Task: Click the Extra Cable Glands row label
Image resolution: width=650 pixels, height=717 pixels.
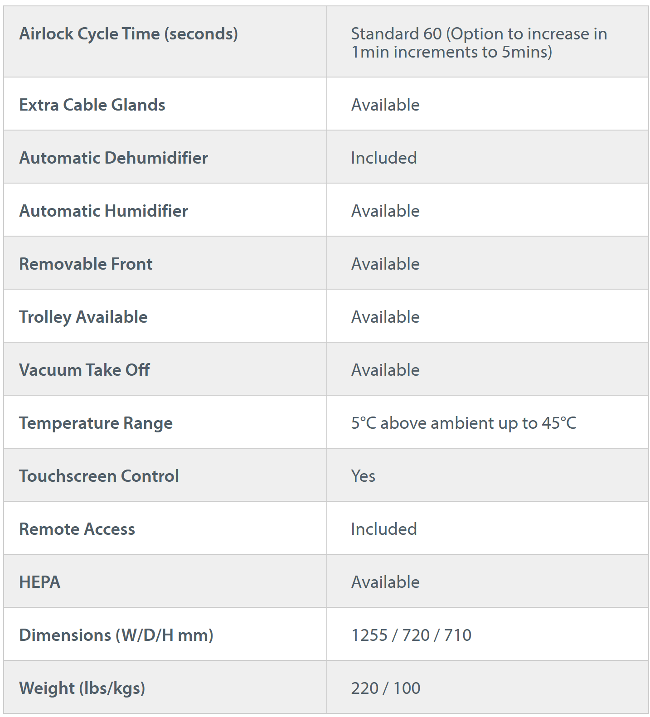Action: (92, 105)
